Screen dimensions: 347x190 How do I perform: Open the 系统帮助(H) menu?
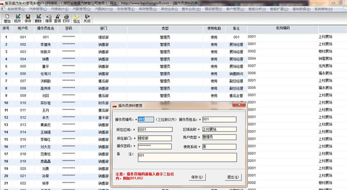point(323,9)
